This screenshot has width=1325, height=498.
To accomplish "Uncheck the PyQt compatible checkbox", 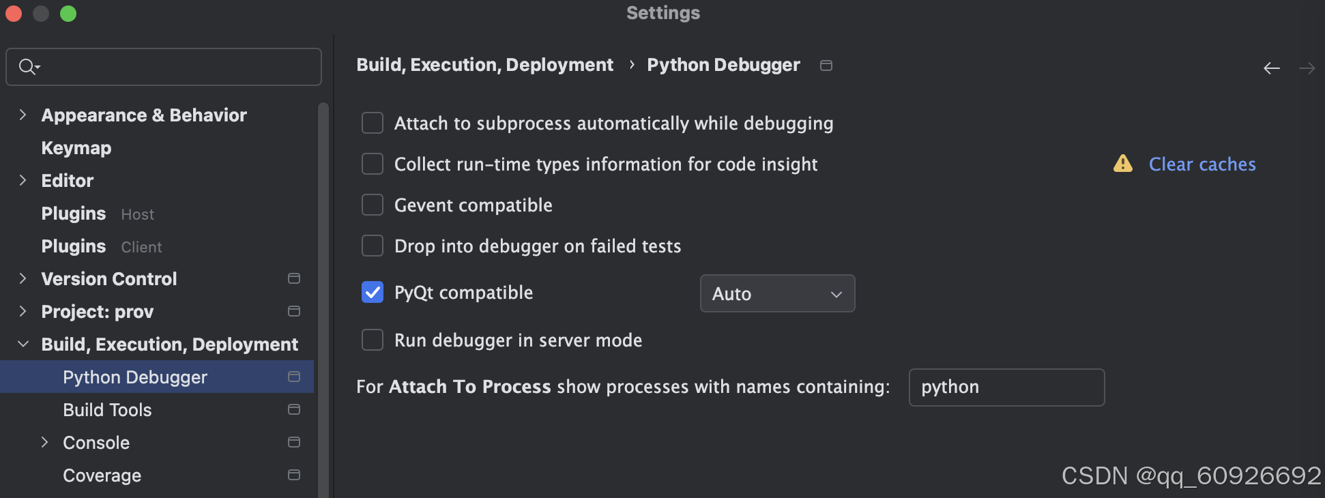I will (x=373, y=293).
